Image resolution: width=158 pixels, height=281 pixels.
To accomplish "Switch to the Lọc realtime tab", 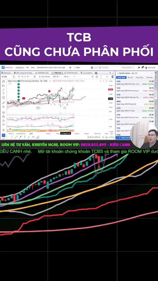I will [x=87, y=73].
